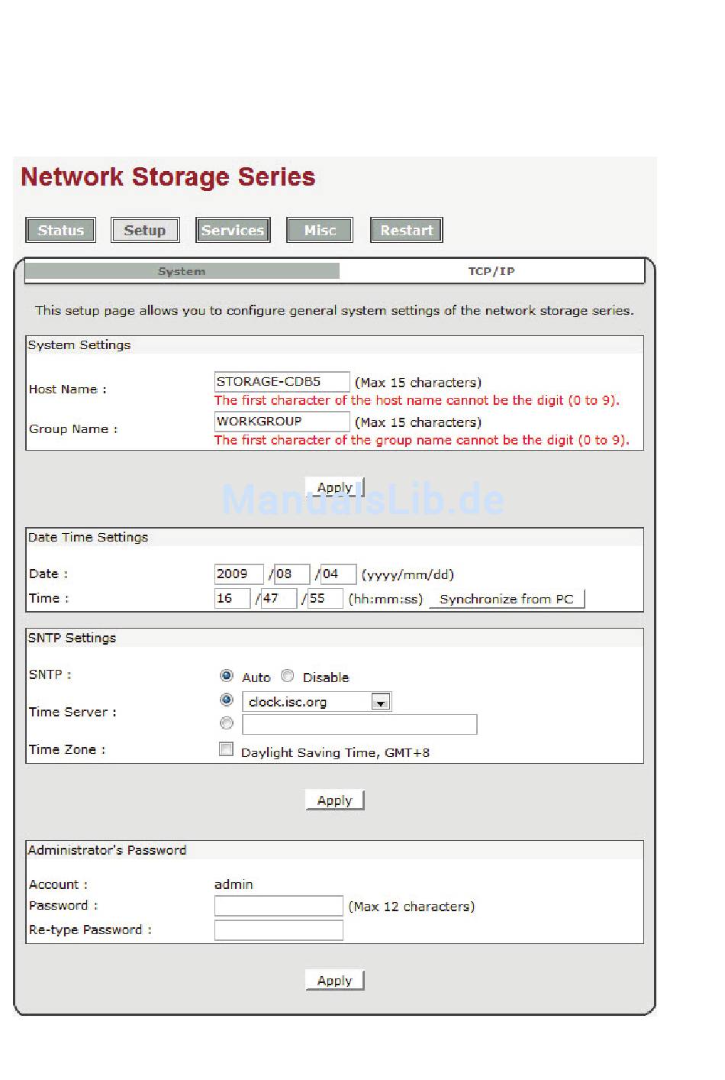This screenshot has height=1080, width=725.
Task: Click the (hh:mm:ss) format hint
Action: (385, 600)
